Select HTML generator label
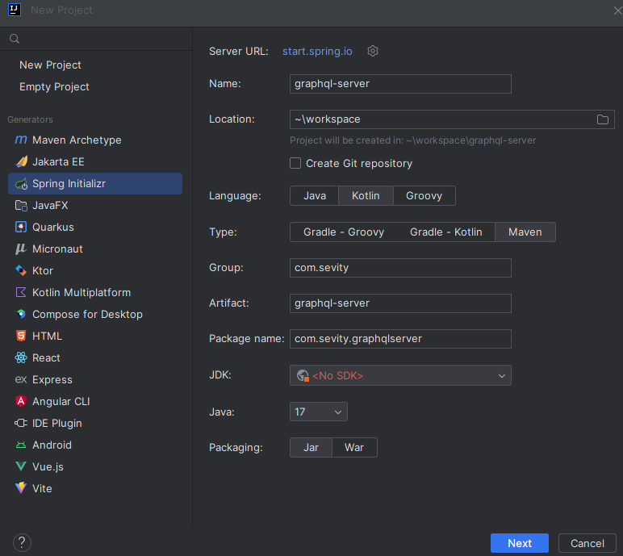This screenshot has width=623, height=556. pyautogui.click(x=47, y=336)
